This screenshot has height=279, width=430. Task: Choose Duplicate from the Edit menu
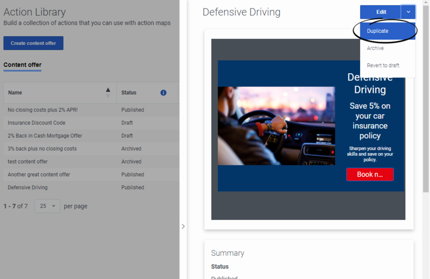(388, 31)
